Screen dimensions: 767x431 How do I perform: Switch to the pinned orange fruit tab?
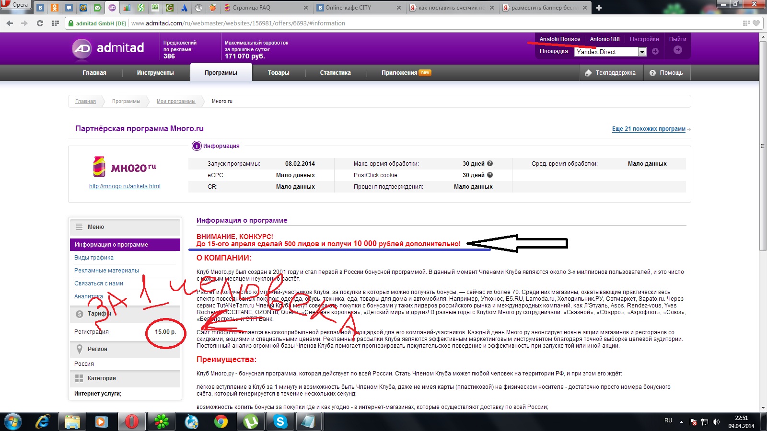(213, 8)
